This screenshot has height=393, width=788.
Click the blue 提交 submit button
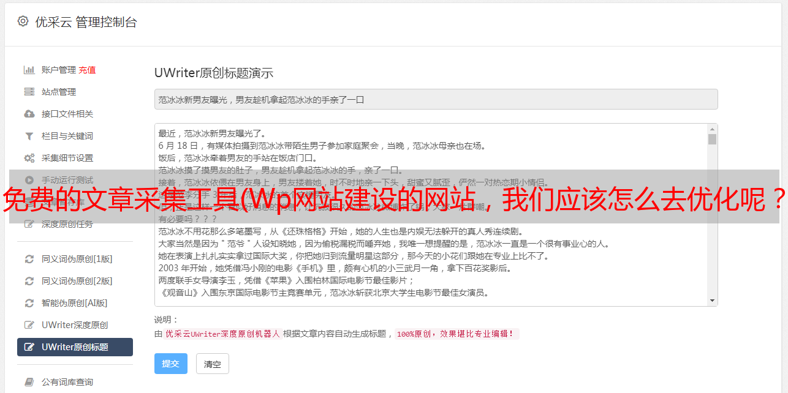170,364
